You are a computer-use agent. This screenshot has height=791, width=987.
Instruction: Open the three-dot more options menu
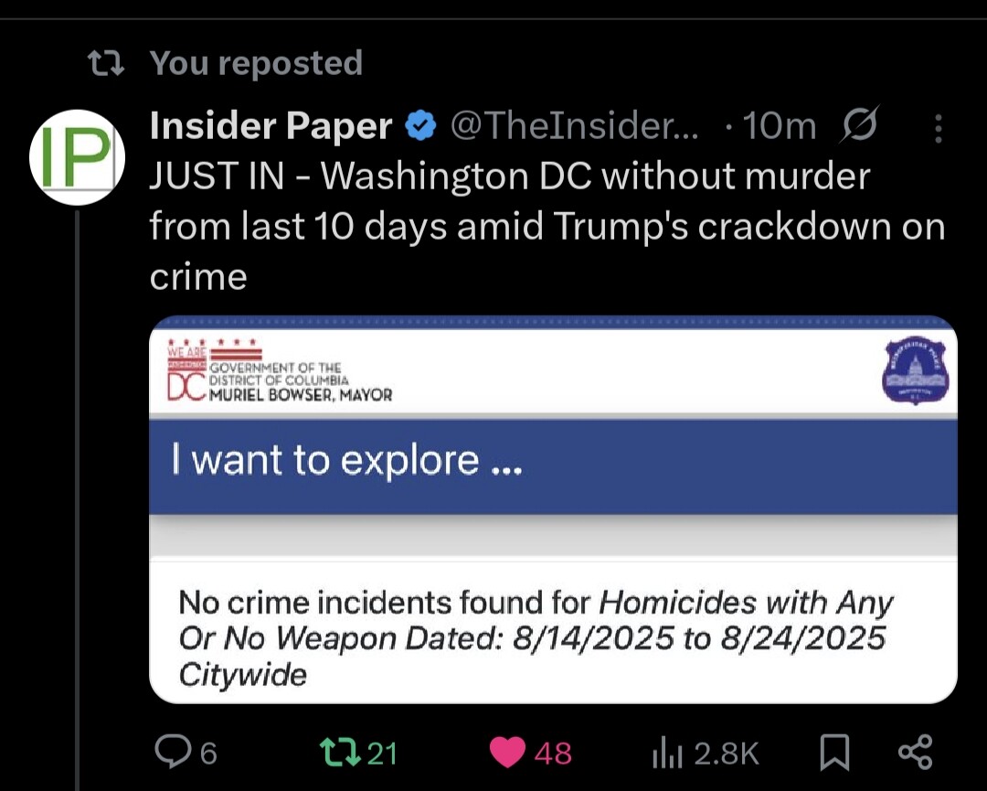point(938,127)
